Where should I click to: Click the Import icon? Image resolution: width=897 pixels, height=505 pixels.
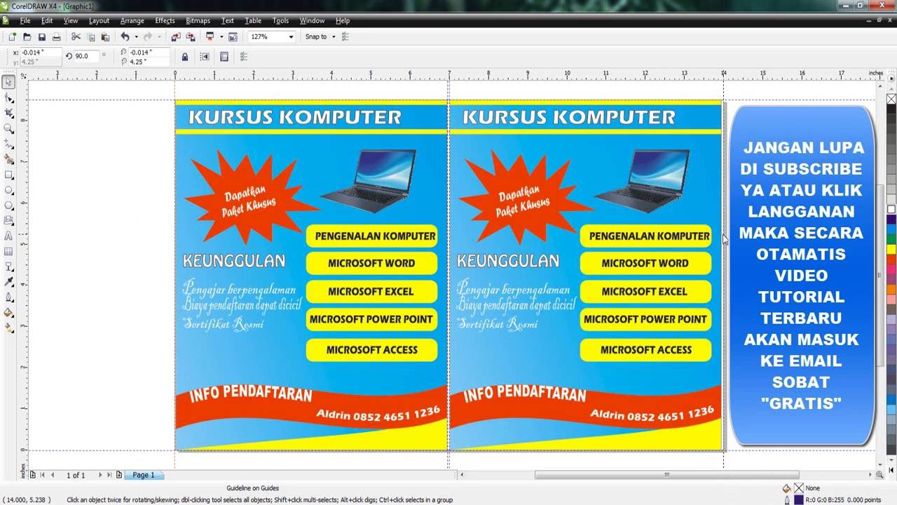tap(176, 36)
